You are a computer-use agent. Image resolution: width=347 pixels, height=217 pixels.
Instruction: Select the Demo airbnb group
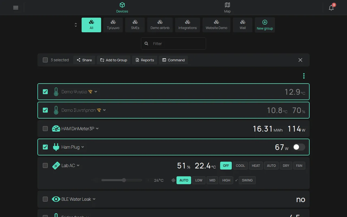(x=160, y=25)
